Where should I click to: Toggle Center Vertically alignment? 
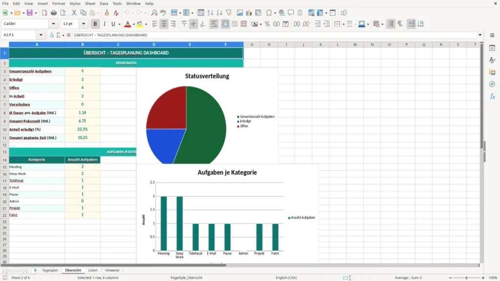tap(193, 24)
